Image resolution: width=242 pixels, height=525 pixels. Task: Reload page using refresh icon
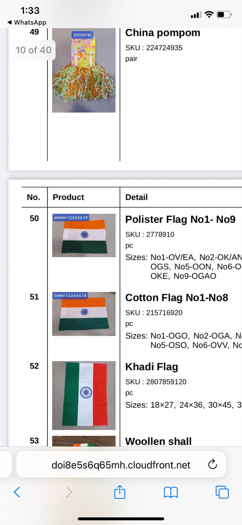pos(213,464)
